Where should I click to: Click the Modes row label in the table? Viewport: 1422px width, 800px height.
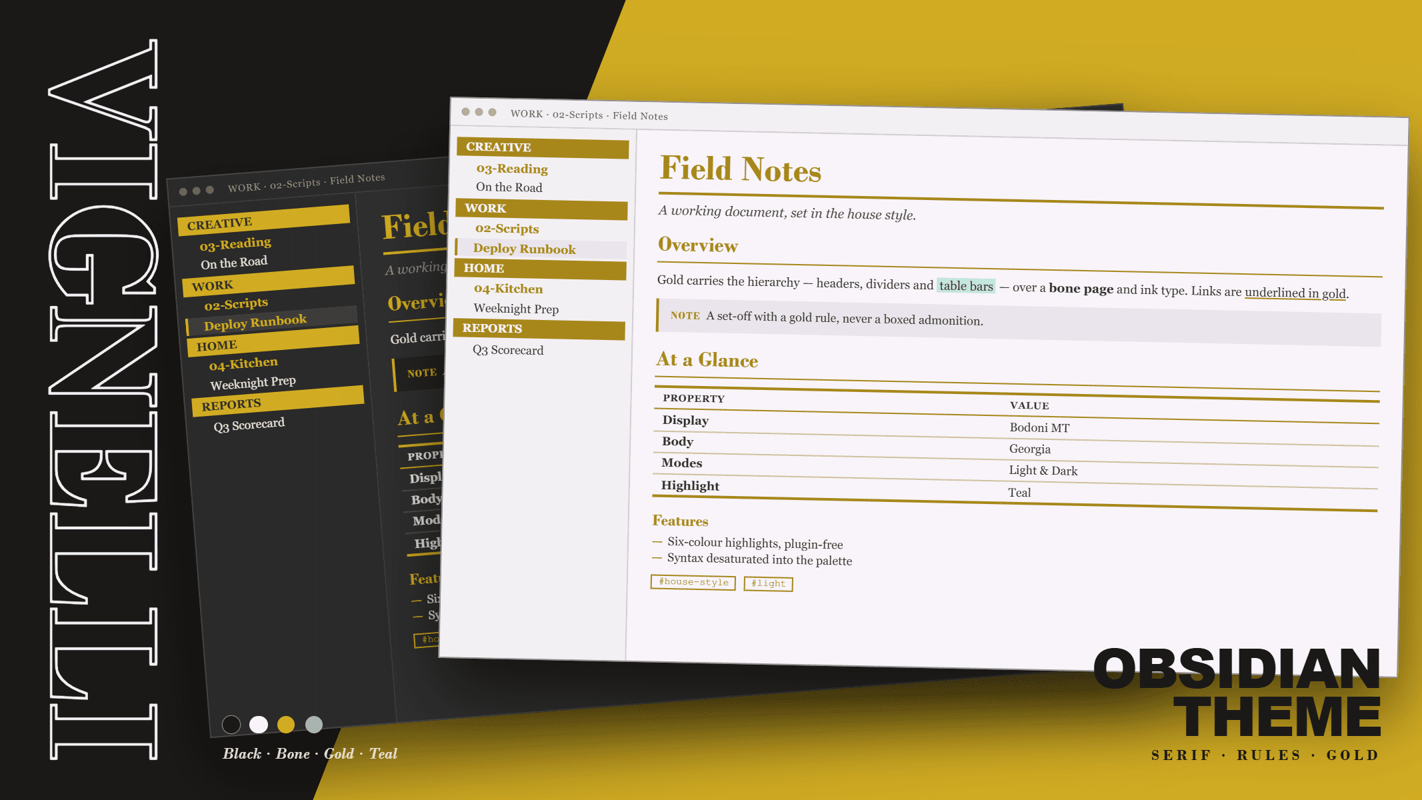point(681,463)
